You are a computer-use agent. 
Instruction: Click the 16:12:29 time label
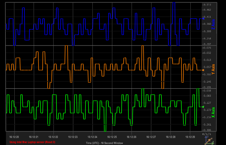pos(190,137)
